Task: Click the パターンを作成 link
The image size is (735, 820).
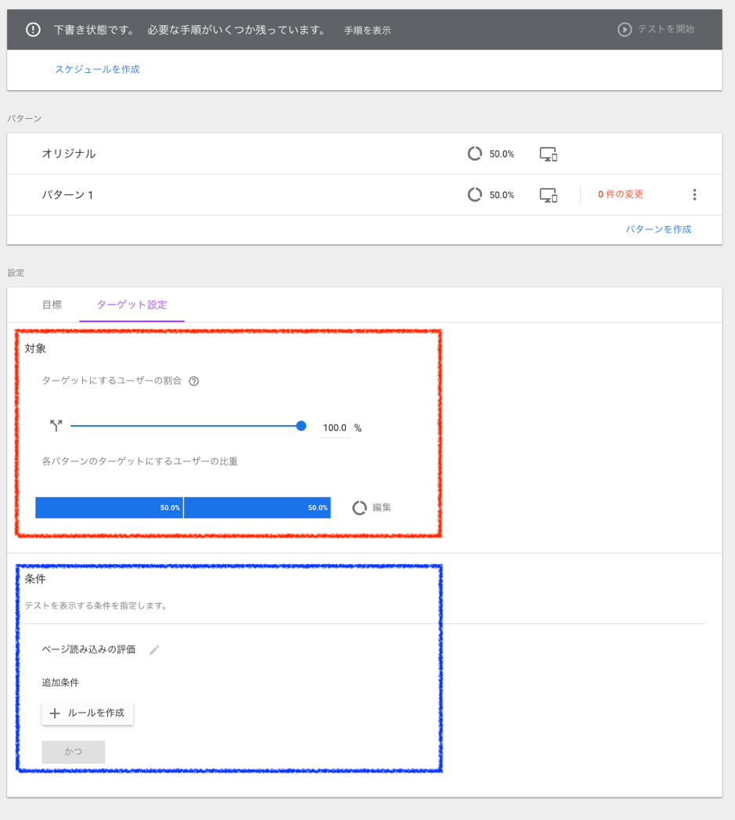Action: coord(658,229)
